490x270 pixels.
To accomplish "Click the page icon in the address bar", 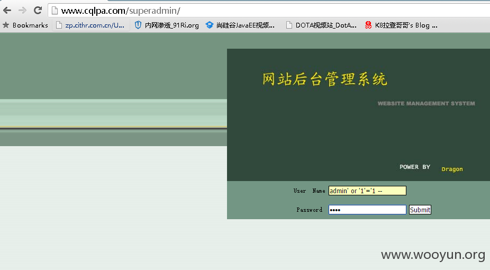I will click(x=55, y=11).
